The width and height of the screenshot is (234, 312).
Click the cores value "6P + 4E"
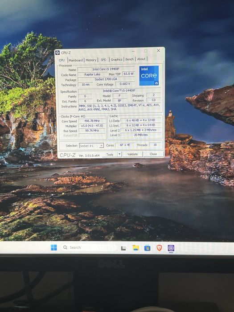(125, 145)
